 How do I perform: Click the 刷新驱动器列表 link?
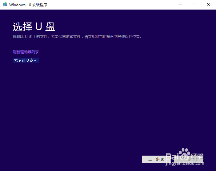pos(26,52)
